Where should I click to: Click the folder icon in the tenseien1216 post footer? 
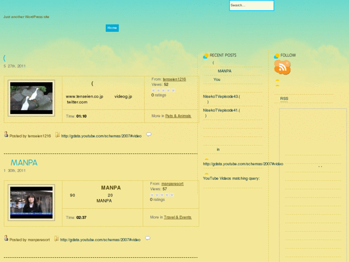click(58, 135)
